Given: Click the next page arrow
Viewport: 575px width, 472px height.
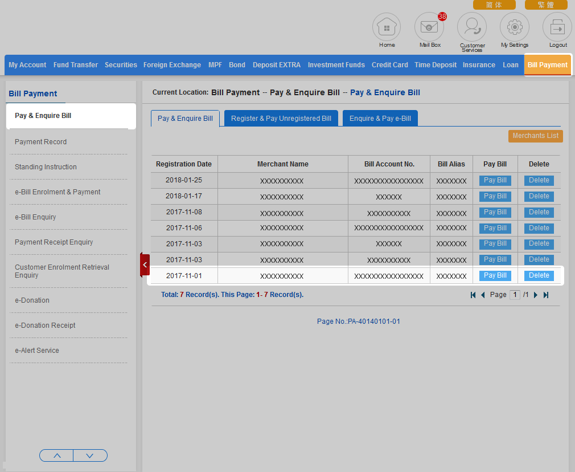Looking at the screenshot, I should tap(536, 295).
